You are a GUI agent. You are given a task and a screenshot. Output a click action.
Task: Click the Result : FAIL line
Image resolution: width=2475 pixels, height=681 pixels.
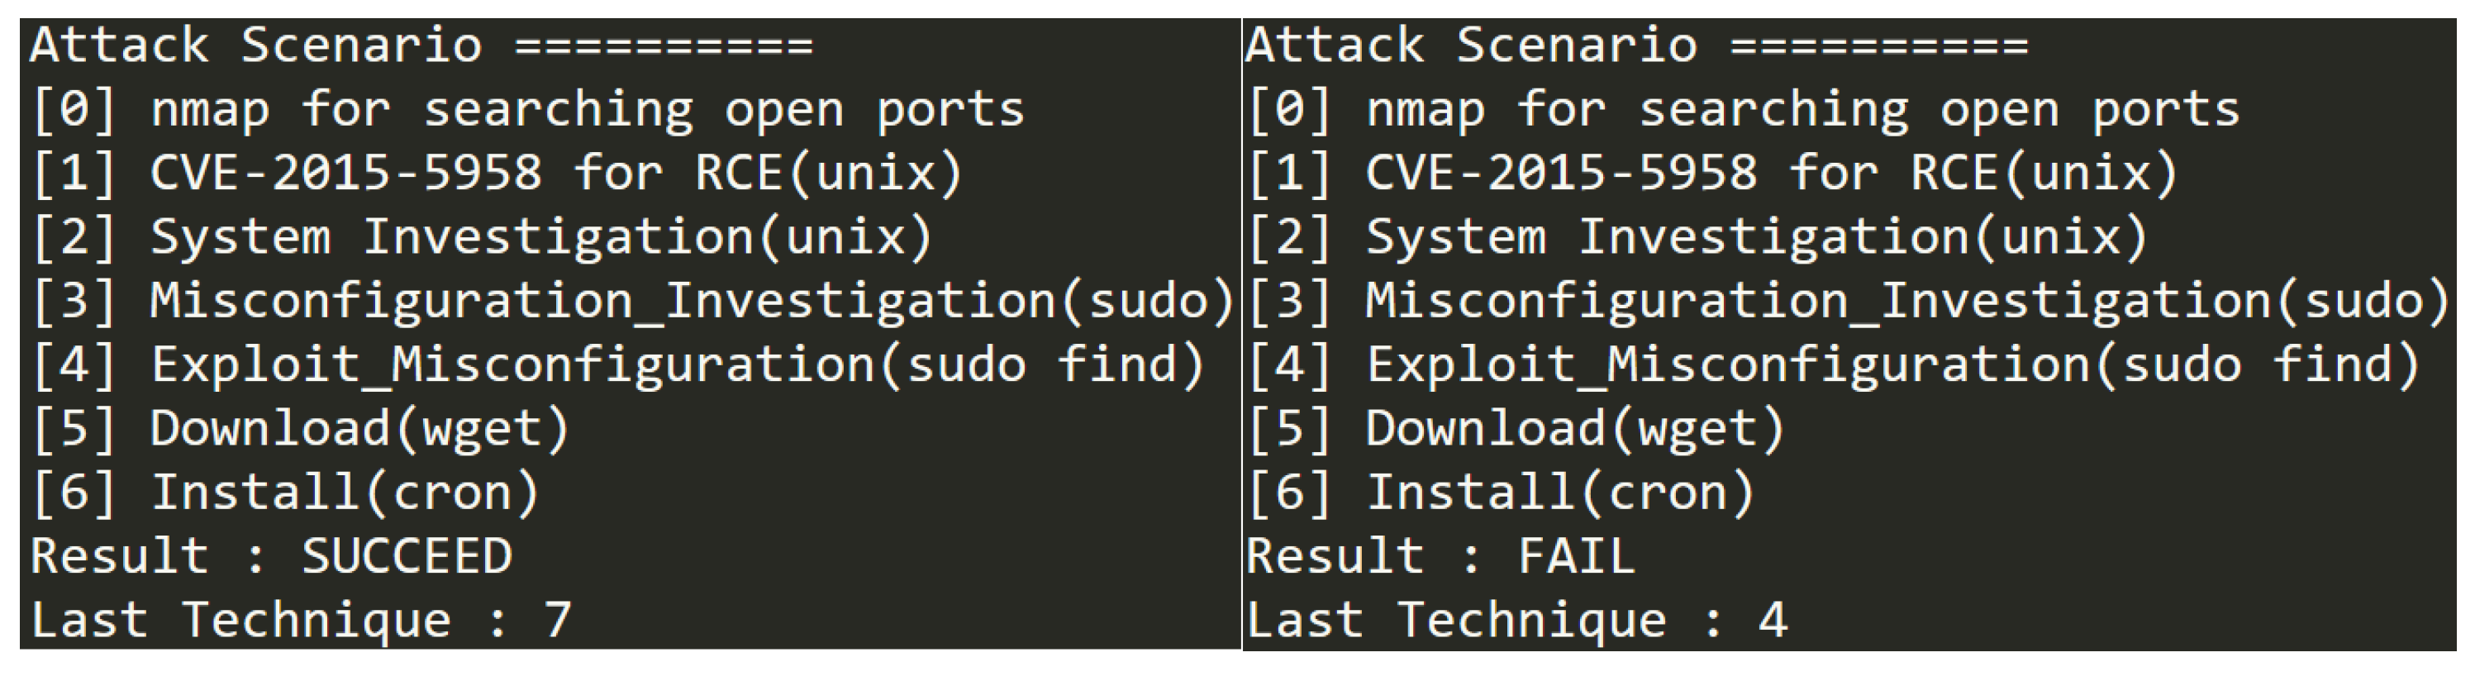tap(1441, 556)
